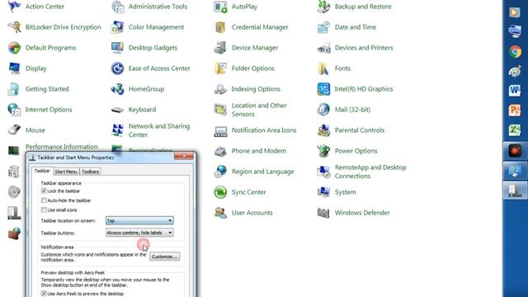Launch Google Chrome from the taskbar
The image size is (528, 297).
pyautogui.click(x=515, y=51)
